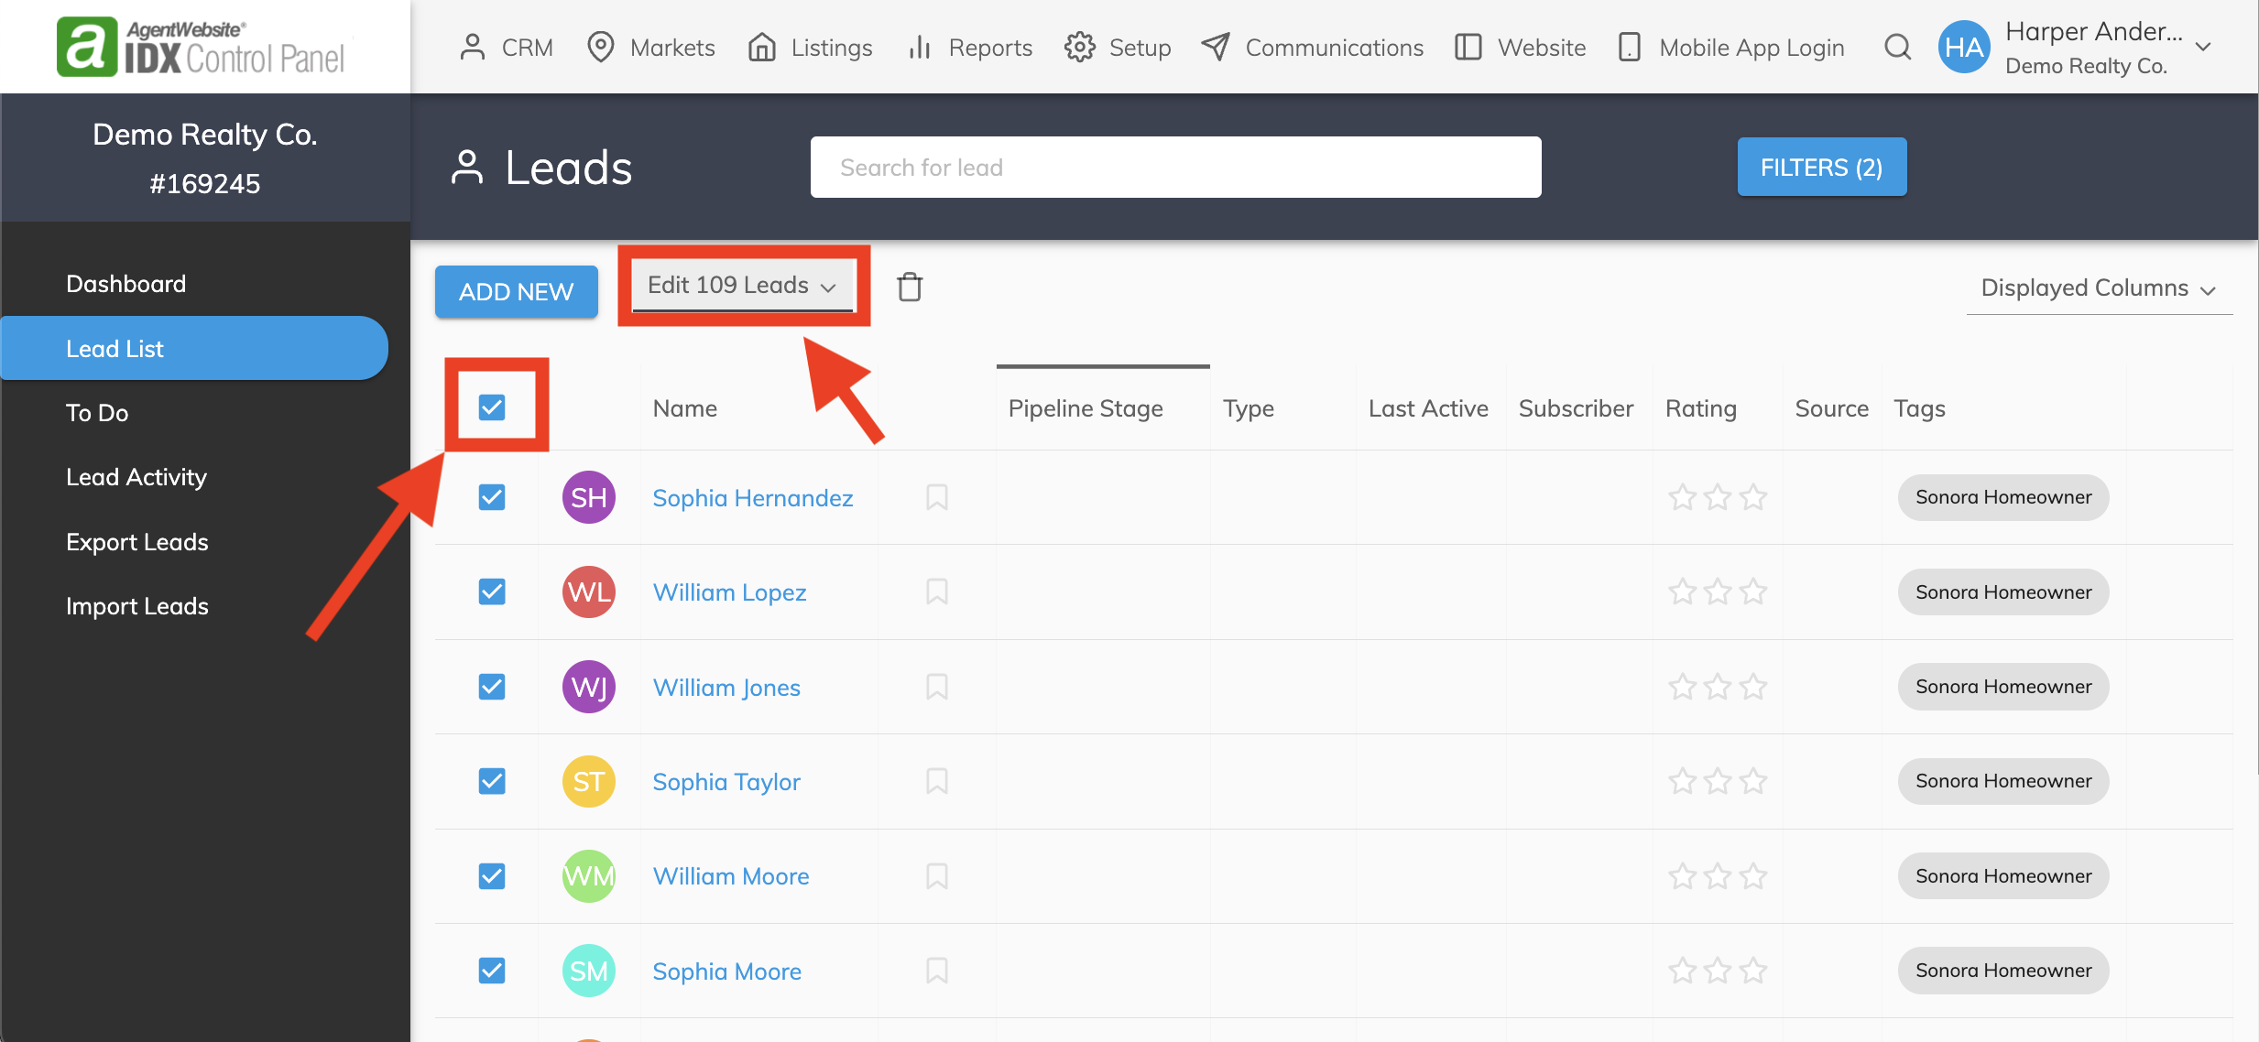The height and width of the screenshot is (1042, 2259).
Task: Sort by Last Active column header
Action: (x=1428, y=408)
